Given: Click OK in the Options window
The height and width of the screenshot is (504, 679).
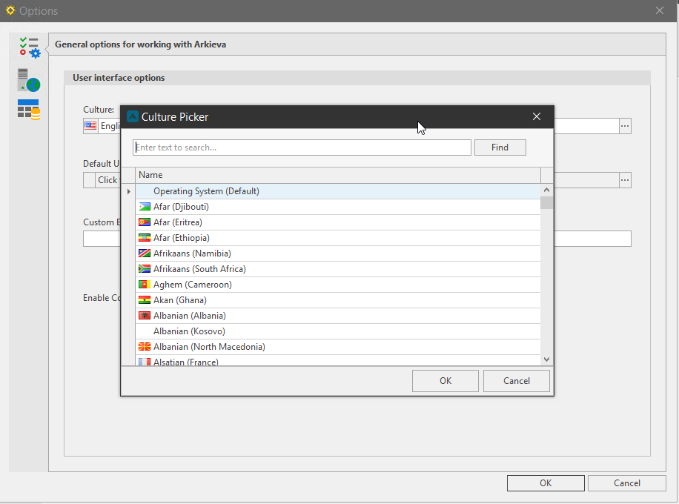Looking at the screenshot, I should click(x=546, y=483).
